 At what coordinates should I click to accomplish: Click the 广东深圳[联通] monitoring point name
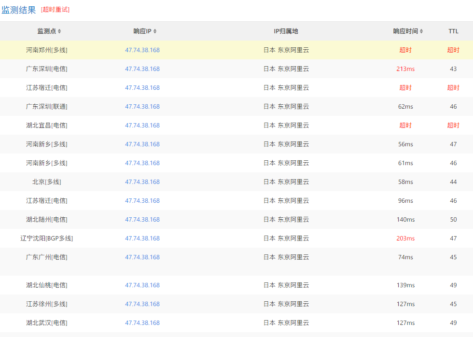[x=47, y=107]
